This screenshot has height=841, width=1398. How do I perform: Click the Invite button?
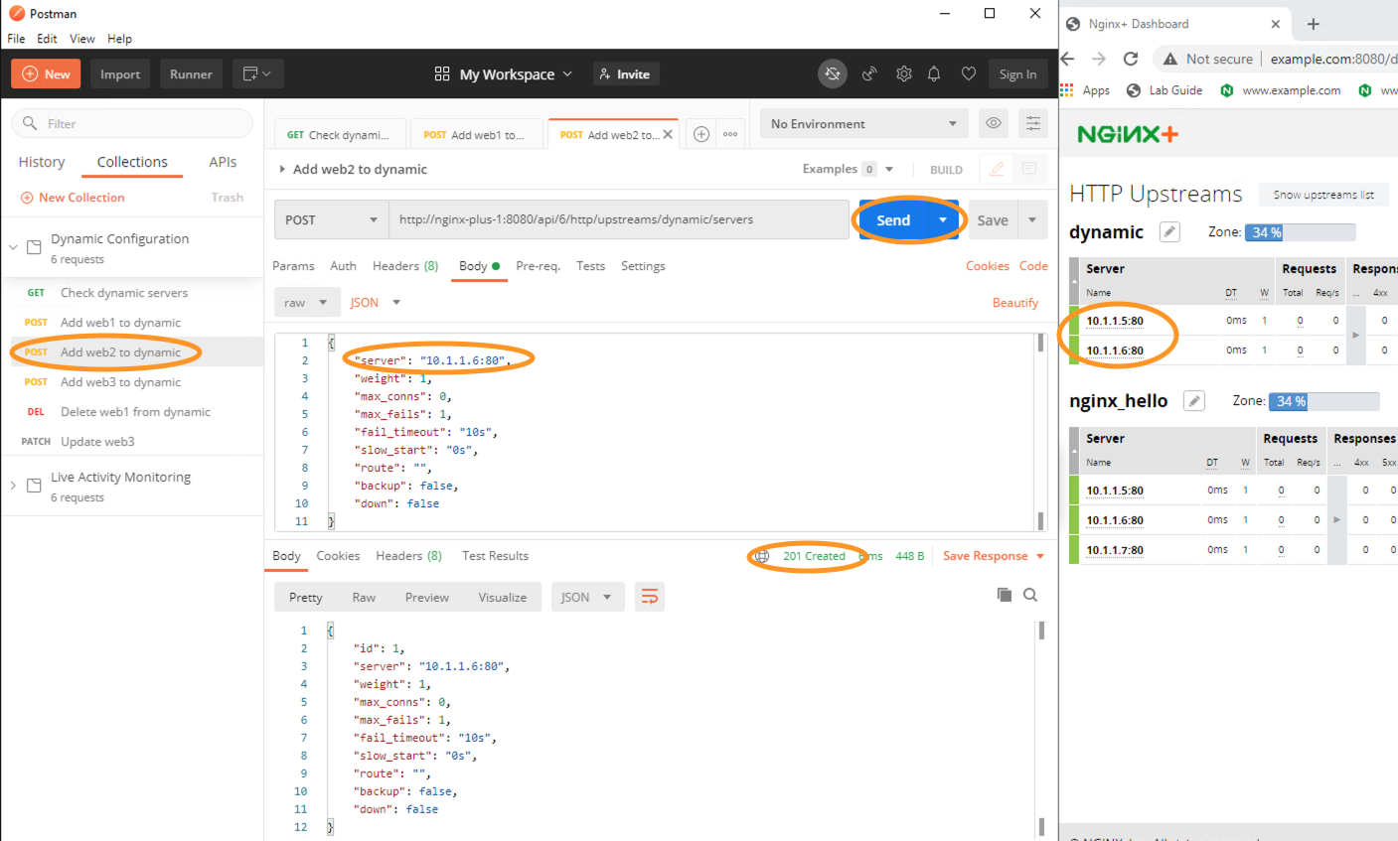pos(626,74)
